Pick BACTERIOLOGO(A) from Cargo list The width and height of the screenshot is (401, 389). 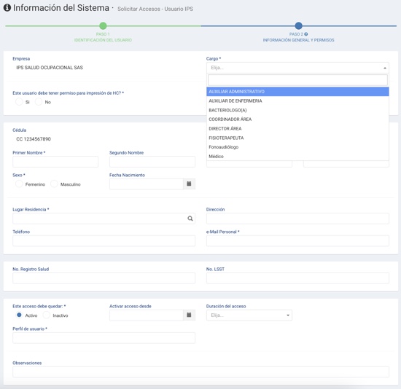(297, 110)
